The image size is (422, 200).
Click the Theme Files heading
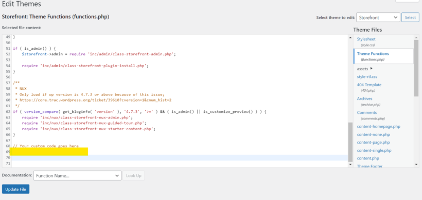click(367, 30)
